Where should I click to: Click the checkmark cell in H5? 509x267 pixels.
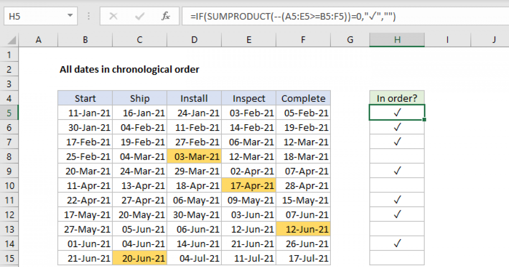pos(397,112)
